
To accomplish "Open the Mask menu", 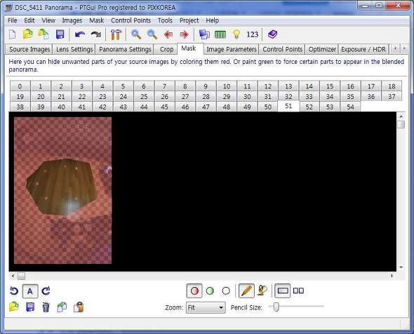I will point(96,20).
